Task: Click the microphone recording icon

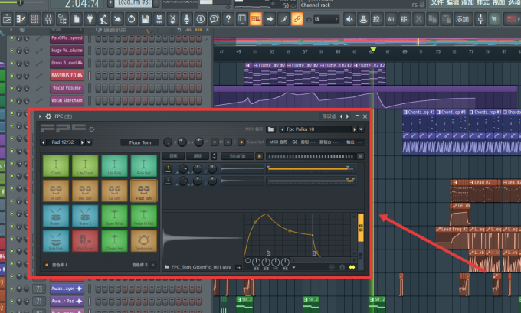Action: pyautogui.click(x=187, y=19)
